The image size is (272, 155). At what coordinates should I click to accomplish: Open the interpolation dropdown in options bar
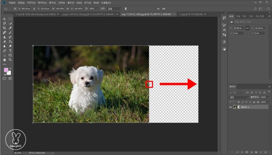[114, 9]
